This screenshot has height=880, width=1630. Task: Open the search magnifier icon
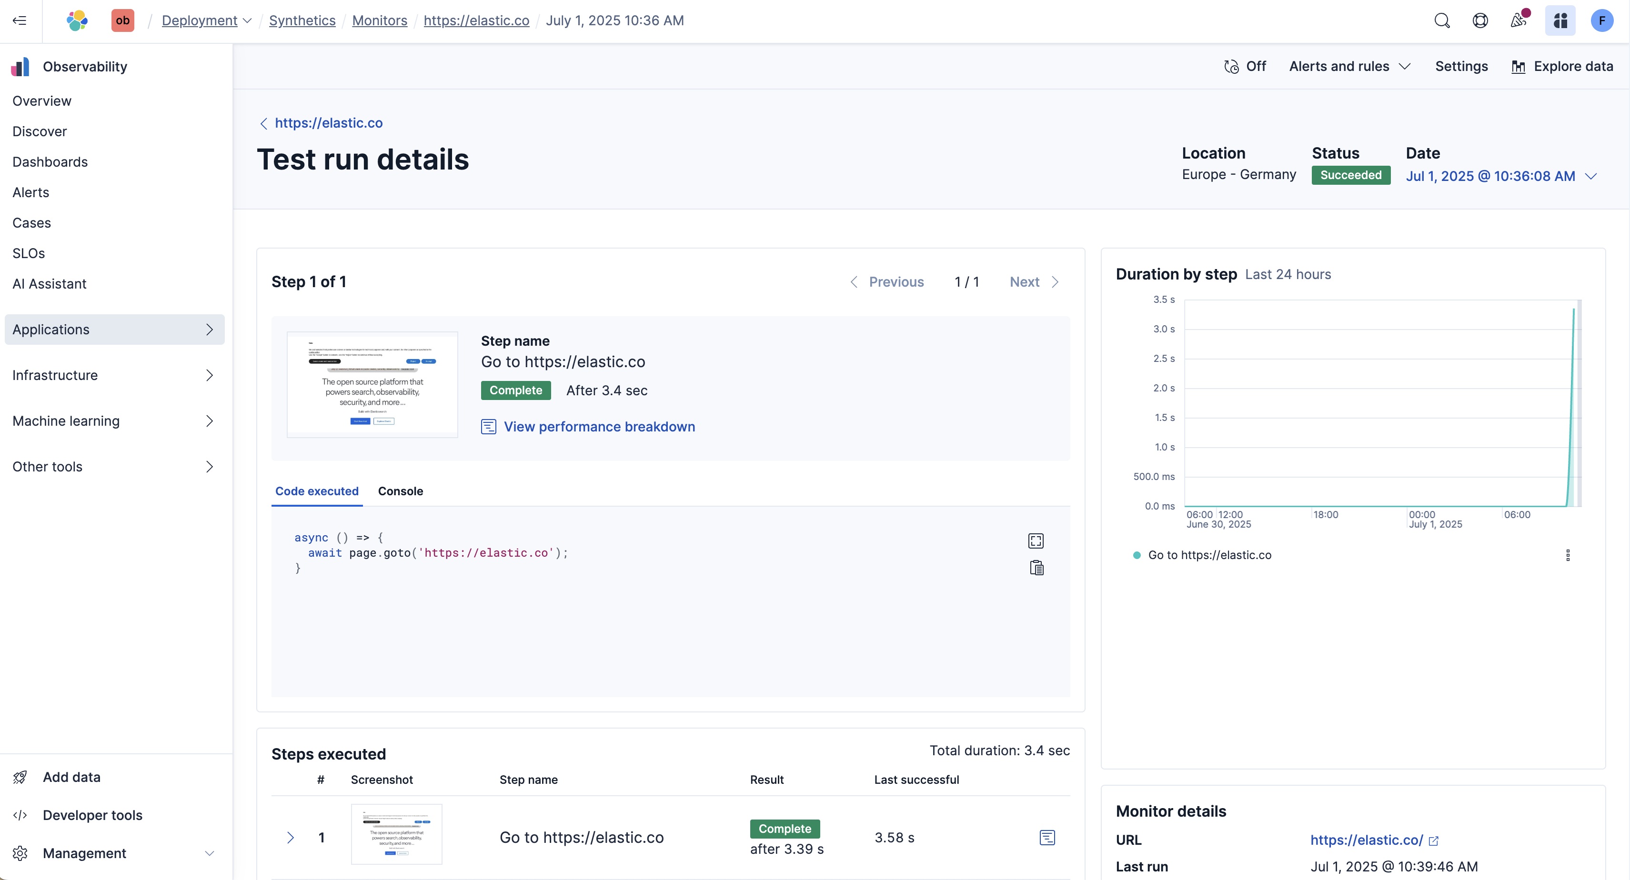tap(1441, 20)
